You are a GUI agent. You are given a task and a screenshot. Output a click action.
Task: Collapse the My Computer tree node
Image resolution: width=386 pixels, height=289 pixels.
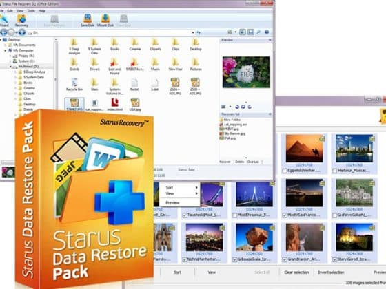pyautogui.click(x=6, y=50)
